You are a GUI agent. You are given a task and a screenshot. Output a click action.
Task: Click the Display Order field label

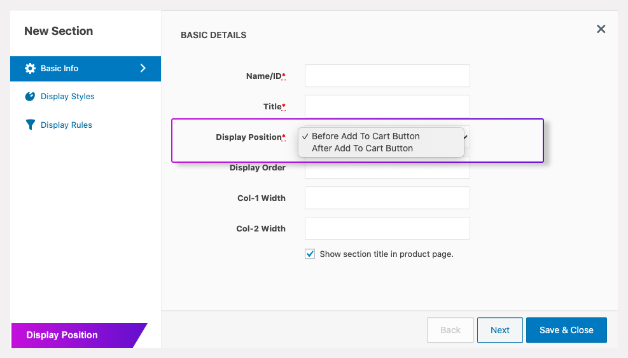(258, 168)
